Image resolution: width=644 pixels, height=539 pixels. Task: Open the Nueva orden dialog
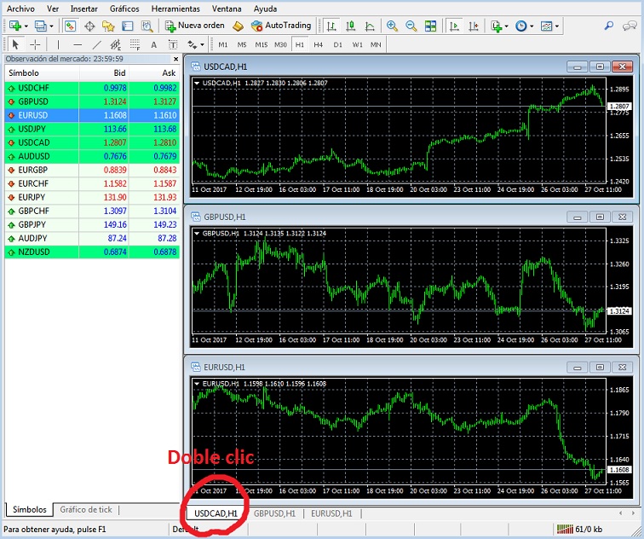click(x=195, y=26)
